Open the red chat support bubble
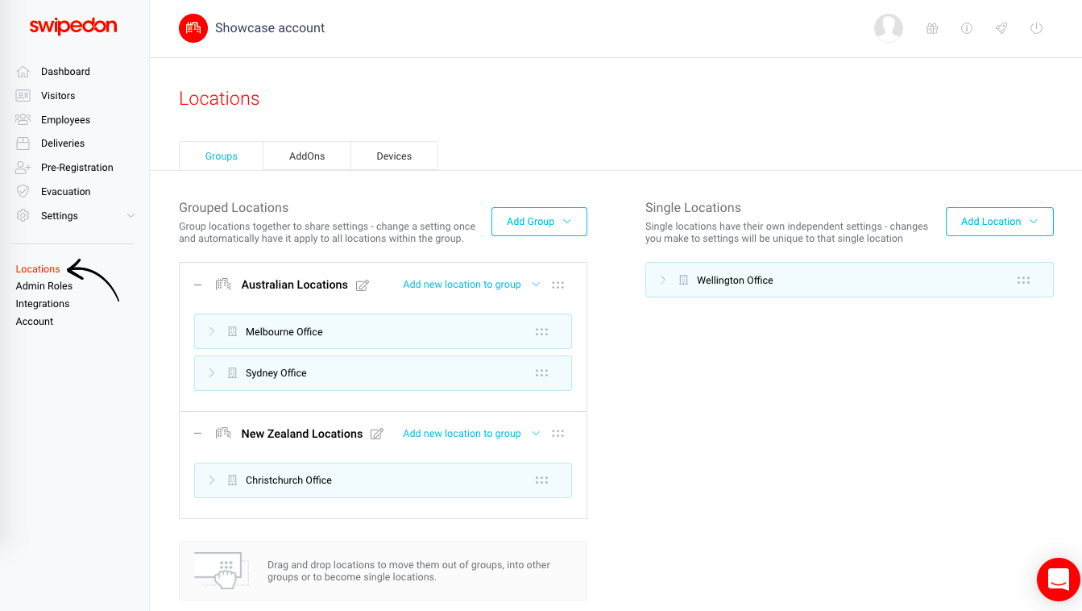This screenshot has width=1082, height=611. 1059,580
